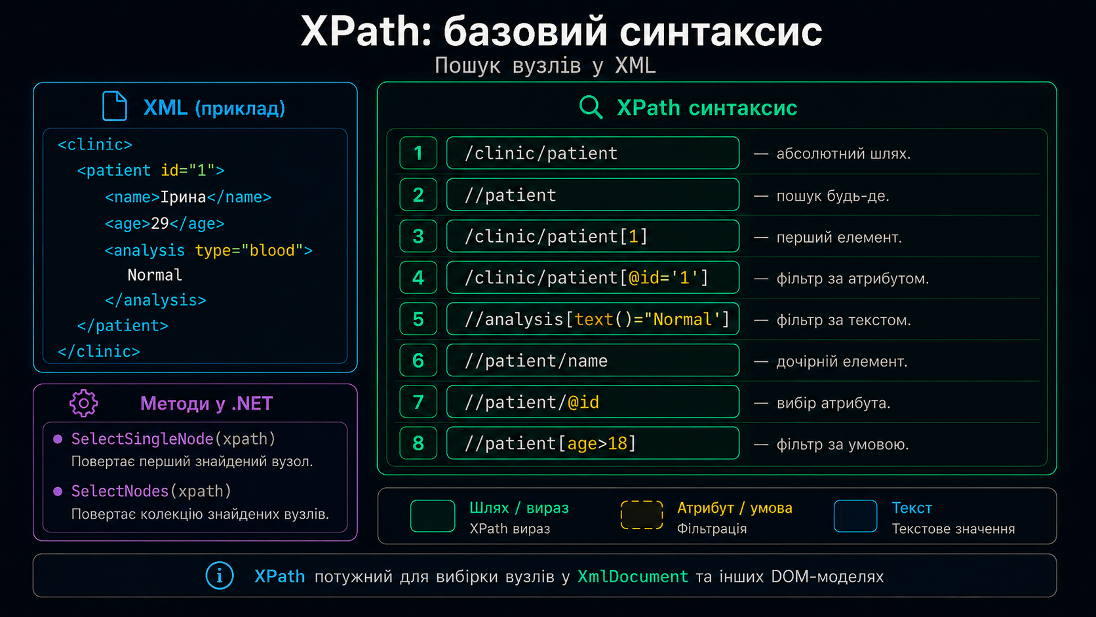The height and width of the screenshot is (617, 1096).
Task: Click the 'XPath синтаксис' panel heading
Action: 707,108
